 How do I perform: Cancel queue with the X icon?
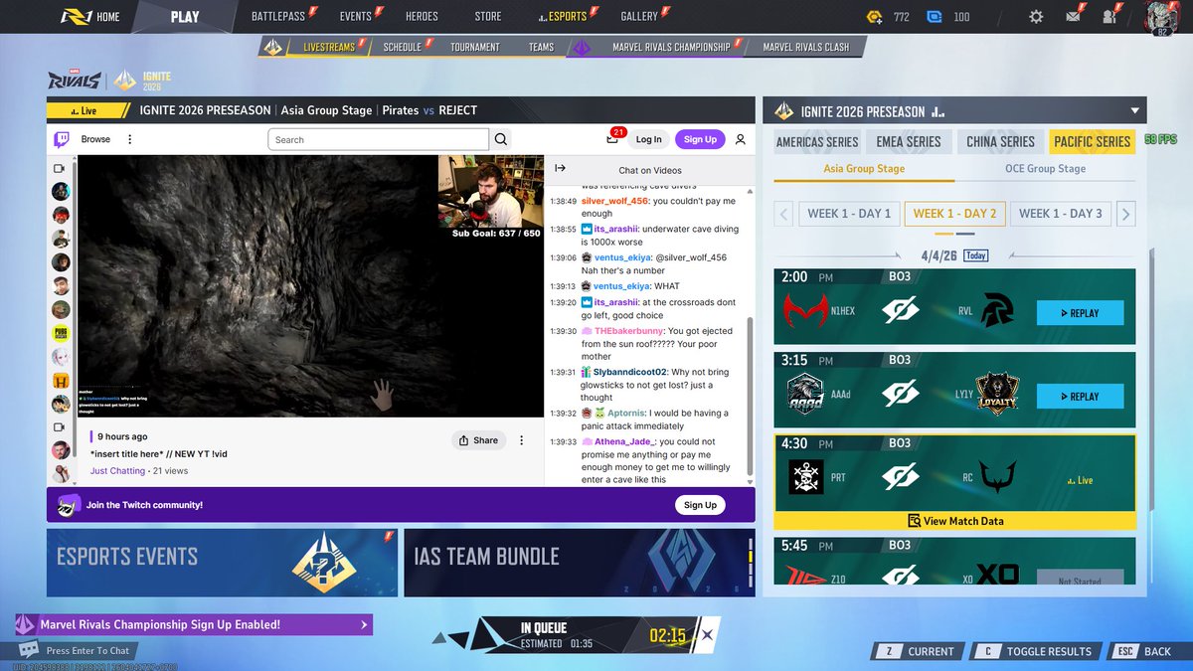click(707, 634)
